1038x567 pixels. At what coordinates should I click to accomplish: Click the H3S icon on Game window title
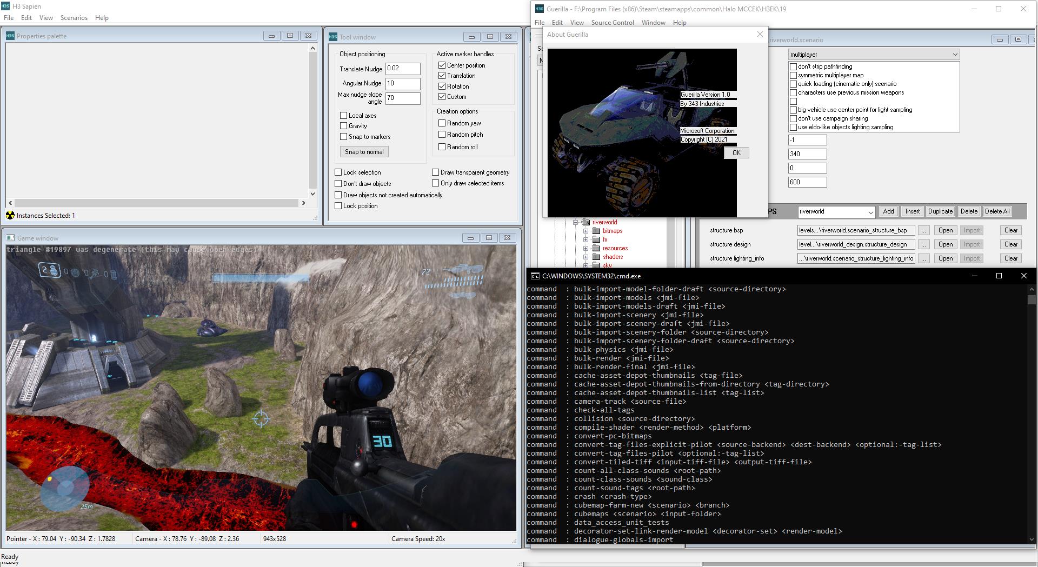click(10, 238)
